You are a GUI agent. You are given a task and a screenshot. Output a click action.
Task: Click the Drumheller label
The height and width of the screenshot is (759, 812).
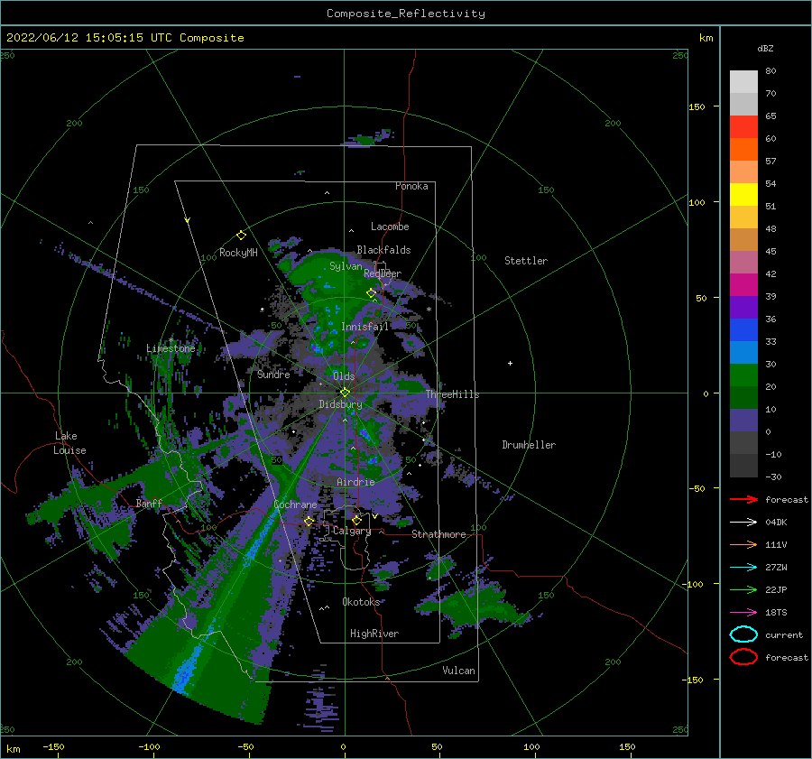[529, 445]
